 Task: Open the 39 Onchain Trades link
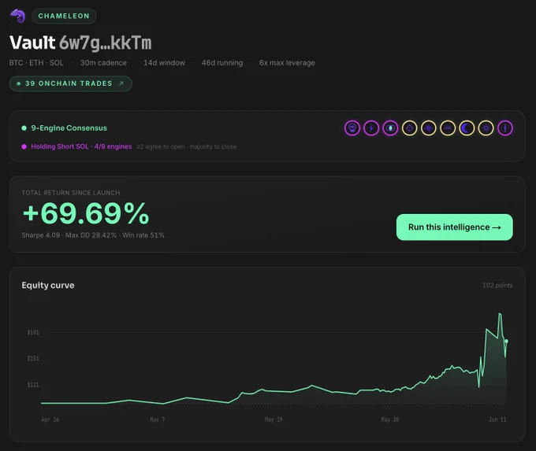pyautogui.click(x=70, y=83)
